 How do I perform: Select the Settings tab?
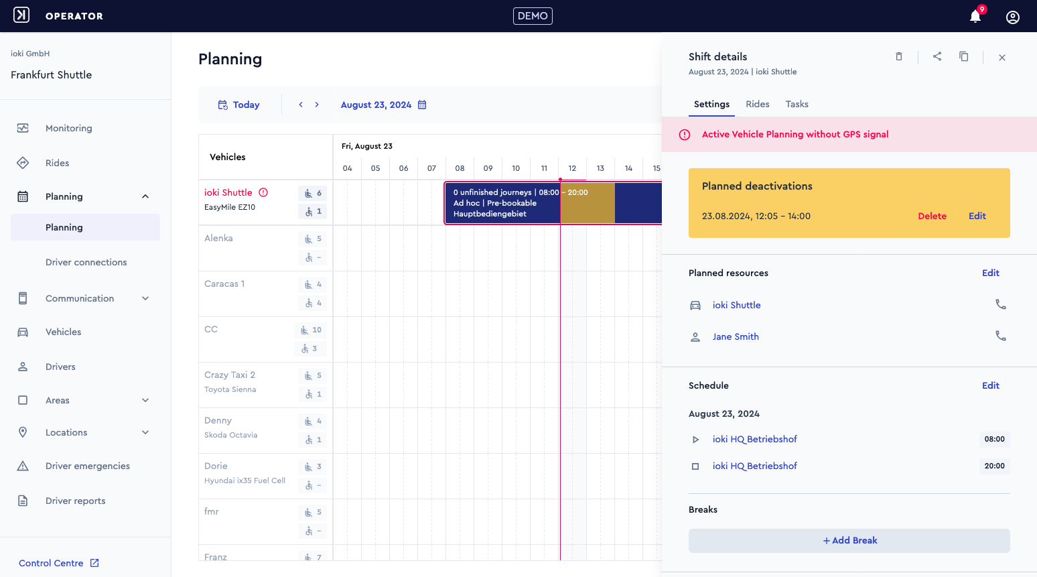coord(711,104)
